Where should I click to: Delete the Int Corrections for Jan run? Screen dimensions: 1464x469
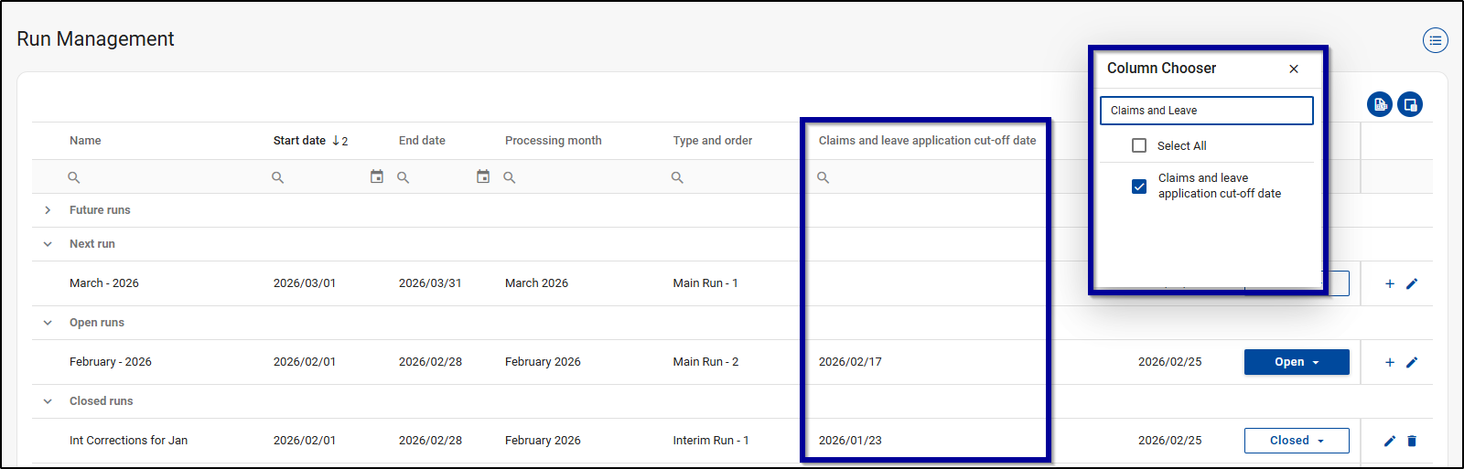click(1412, 441)
